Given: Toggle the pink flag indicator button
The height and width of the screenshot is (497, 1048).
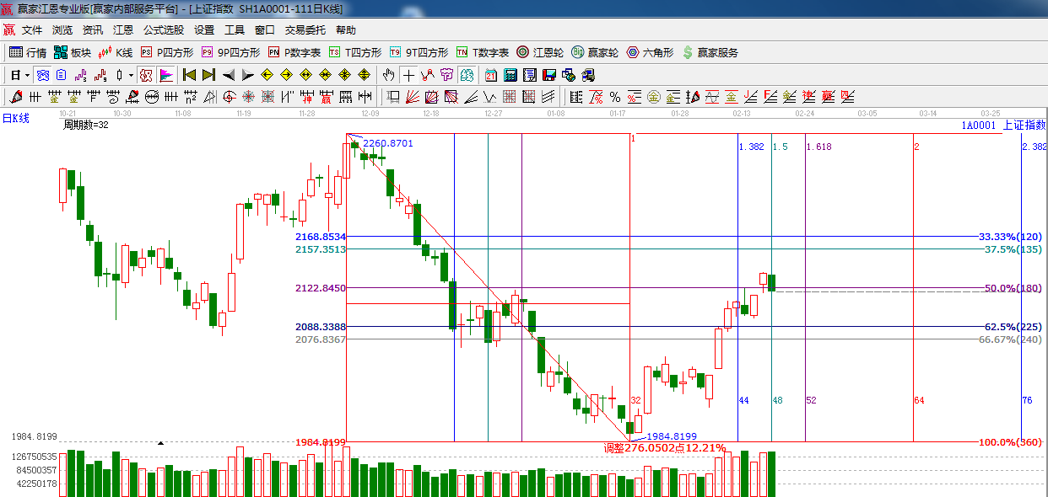Looking at the screenshot, I should (165, 75).
